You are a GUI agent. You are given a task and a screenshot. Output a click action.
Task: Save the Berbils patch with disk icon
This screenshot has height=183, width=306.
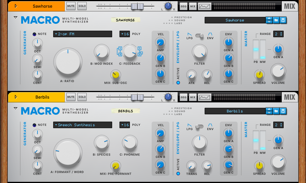pos(283,111)
